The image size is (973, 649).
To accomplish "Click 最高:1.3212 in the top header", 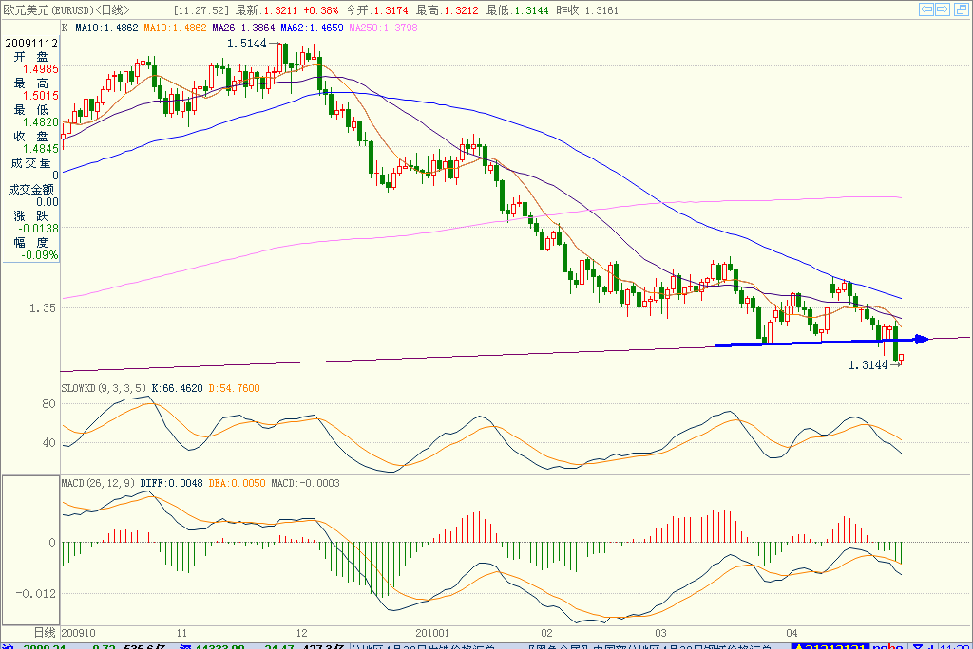I will [447, 10].
